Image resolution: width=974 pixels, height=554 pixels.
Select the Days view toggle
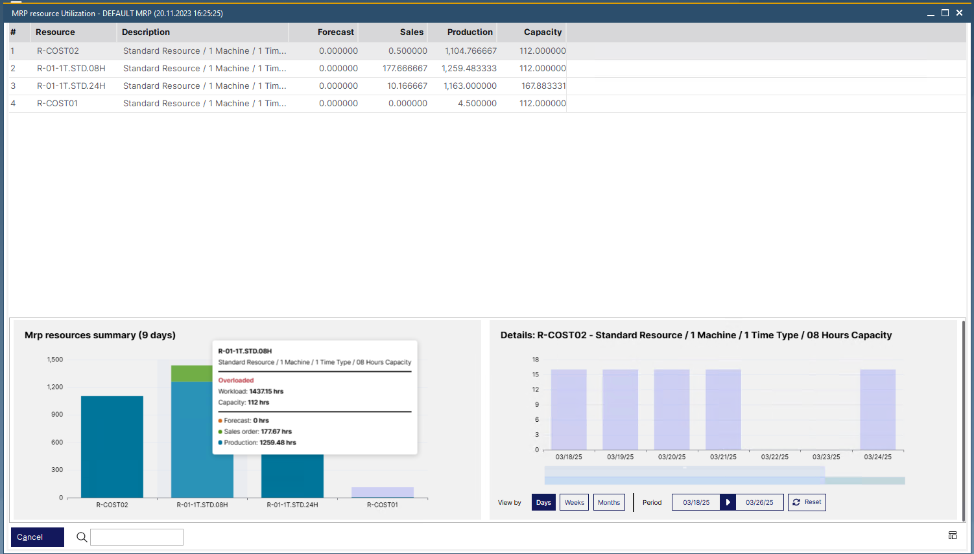point(543,502)
